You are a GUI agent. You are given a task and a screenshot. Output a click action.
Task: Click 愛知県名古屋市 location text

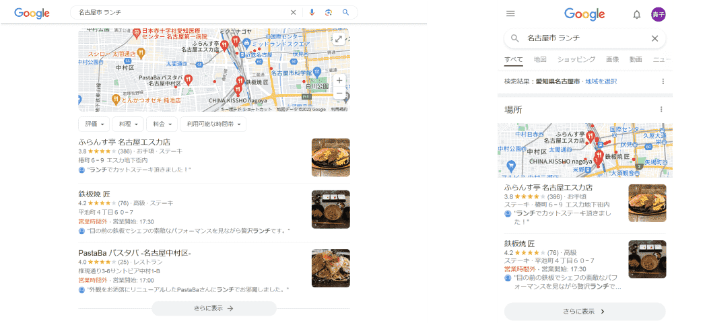point(558,81)
